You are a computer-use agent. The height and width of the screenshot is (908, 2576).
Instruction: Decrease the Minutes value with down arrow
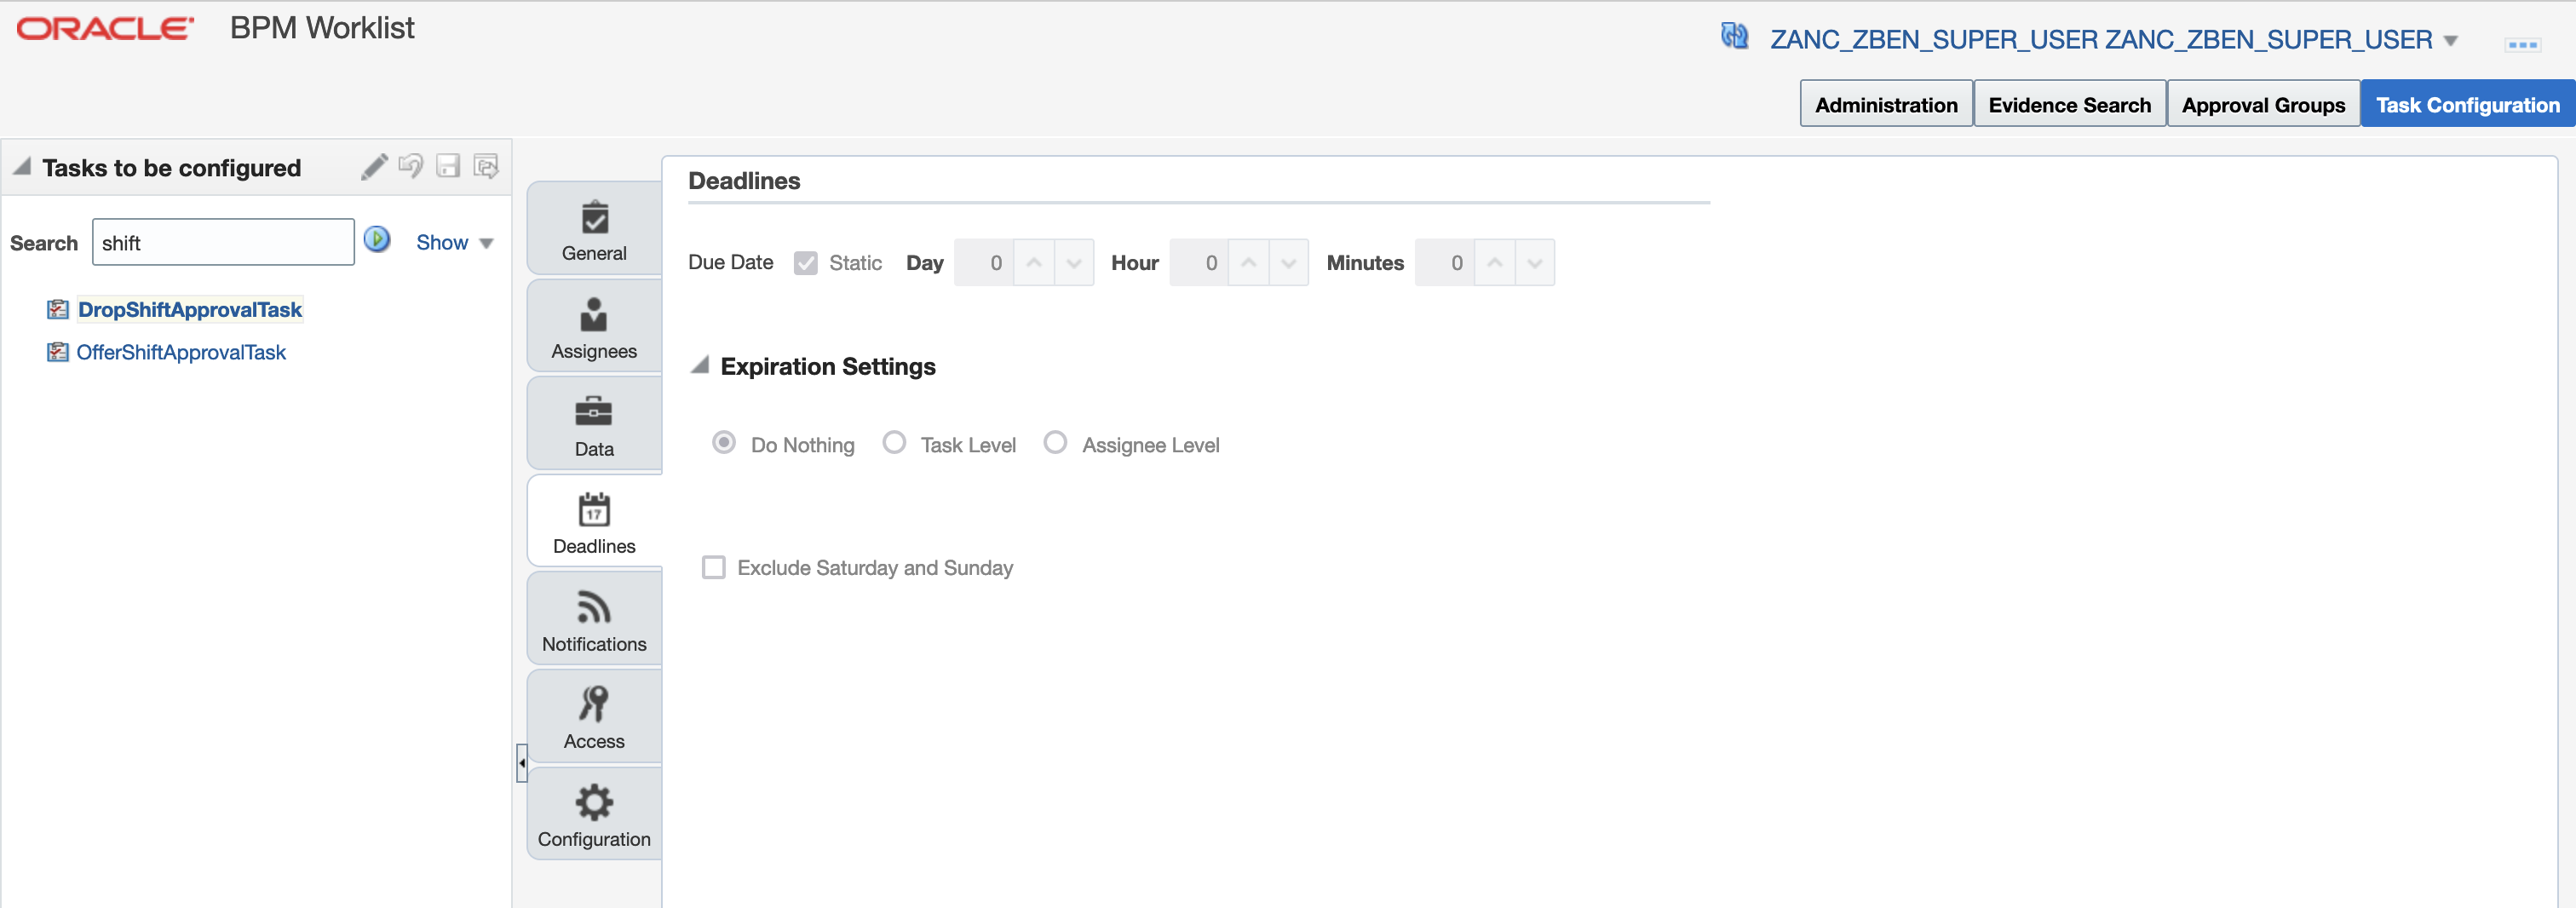tap(1535, 263)
